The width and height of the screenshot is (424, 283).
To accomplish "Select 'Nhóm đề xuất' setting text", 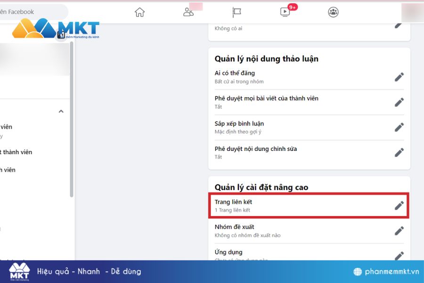I will 235,227.
